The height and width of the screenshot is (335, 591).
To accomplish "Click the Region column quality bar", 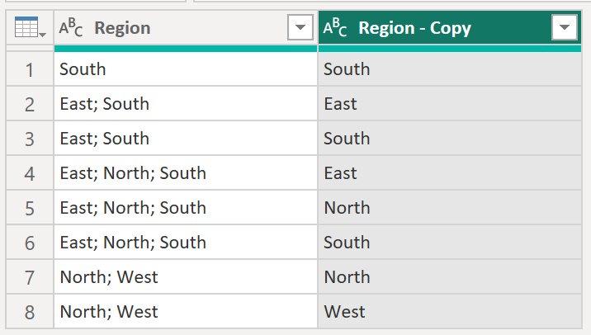I will coord(186,49).
